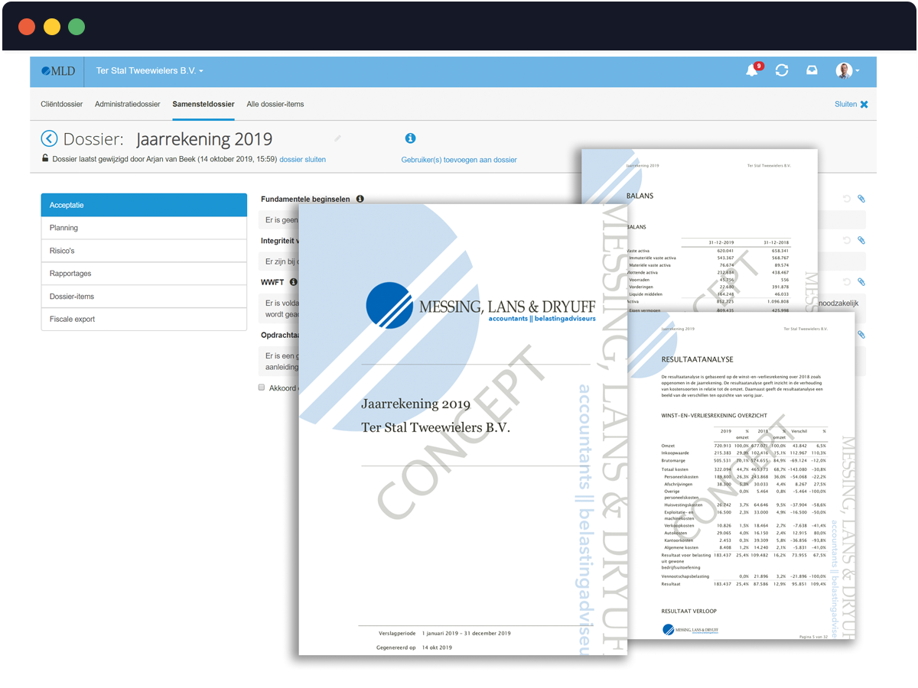Click the info icon beside WWFT
The width and height of the screenshot is (918, 688).
pos(294,282)
